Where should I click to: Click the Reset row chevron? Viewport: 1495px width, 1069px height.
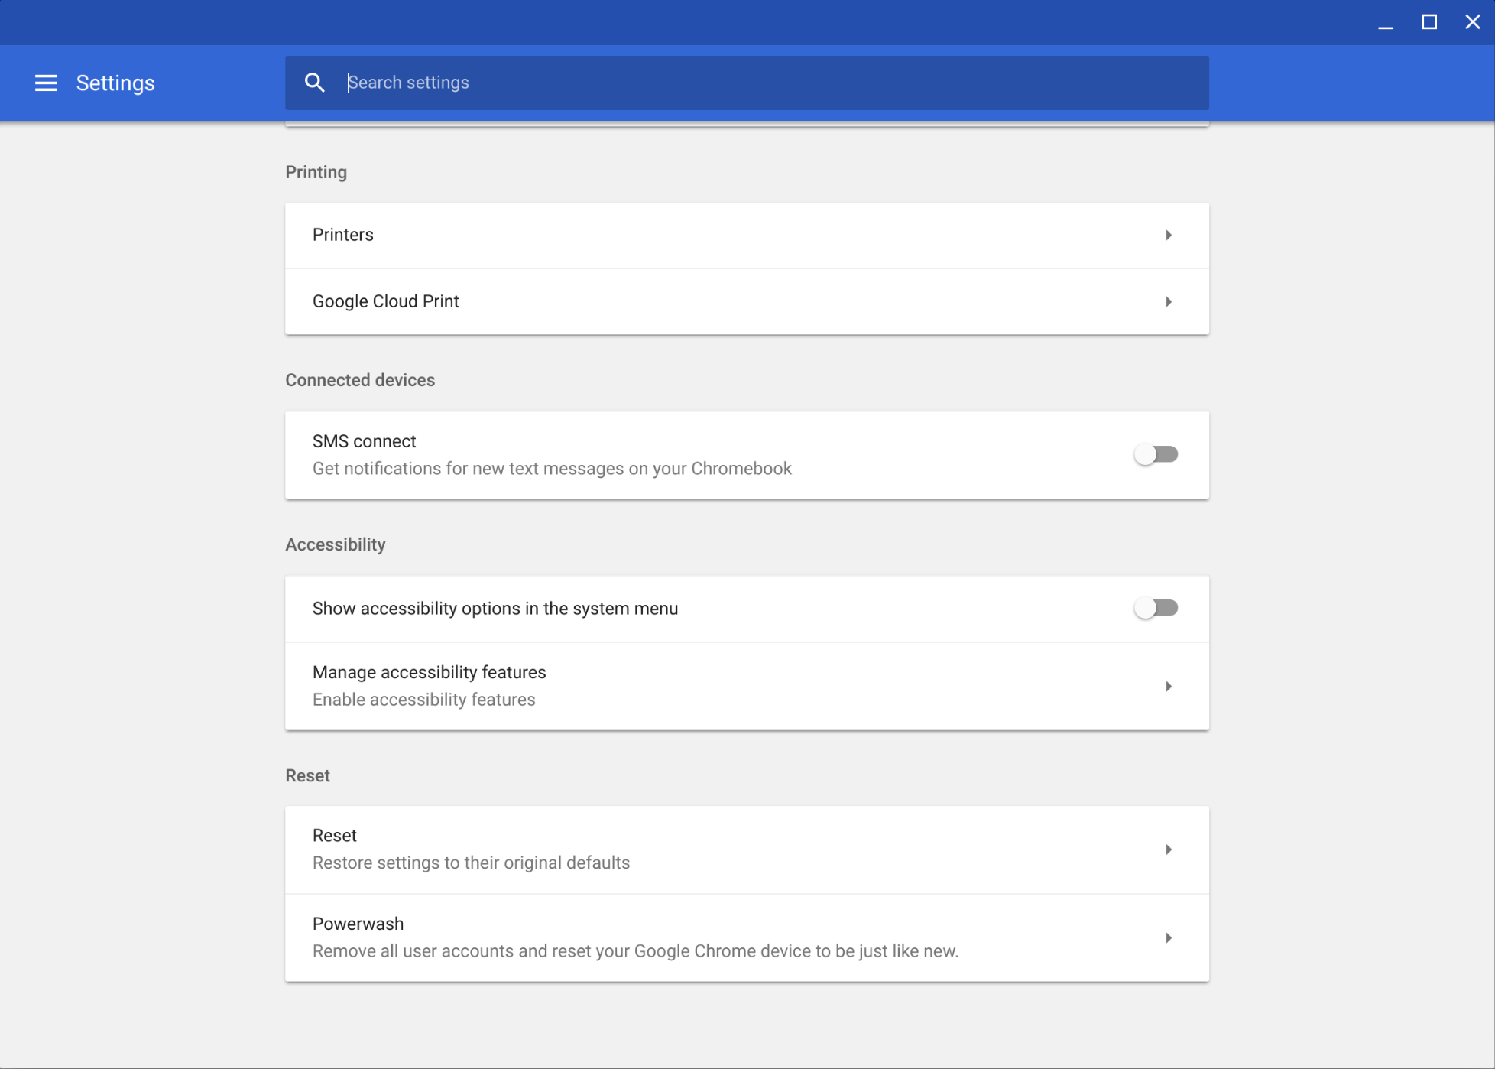pos(1168,850)
